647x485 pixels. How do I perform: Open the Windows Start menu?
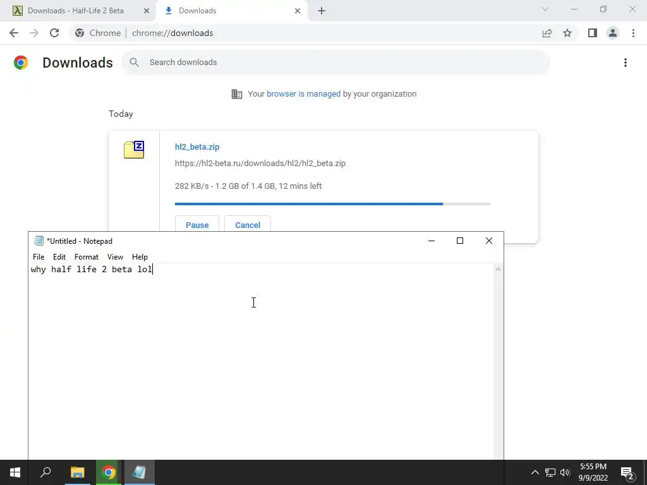(15, 472)
